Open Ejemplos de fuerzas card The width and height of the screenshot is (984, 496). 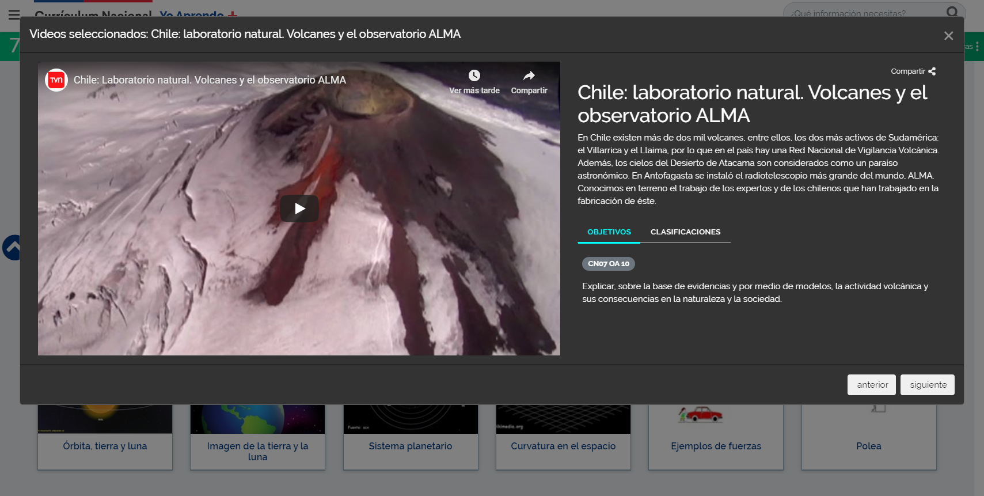(x=716, y=437)
